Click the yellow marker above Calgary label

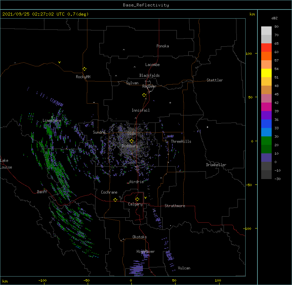pos(137,199)
